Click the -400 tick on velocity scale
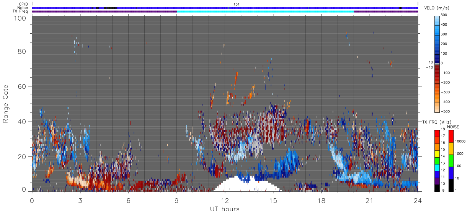The width and height of the screenshot is (470, 217). [446, 102]
